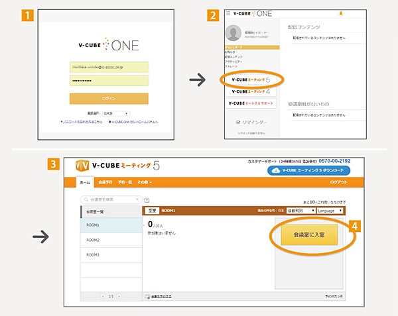Launch V-CUBE ミーティング 5 from sidebar
This screenshot has height=316, width=398.
[251, 79]
